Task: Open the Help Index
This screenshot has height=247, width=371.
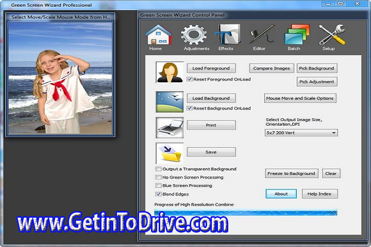Action: click(x=319, y=194)
